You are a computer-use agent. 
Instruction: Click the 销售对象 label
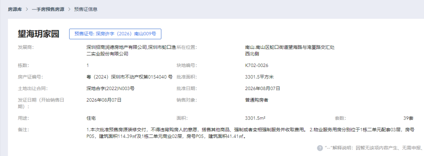pyautogui.click(x=187, y=100)
